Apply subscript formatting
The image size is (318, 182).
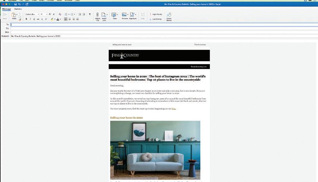pos(42,19)
